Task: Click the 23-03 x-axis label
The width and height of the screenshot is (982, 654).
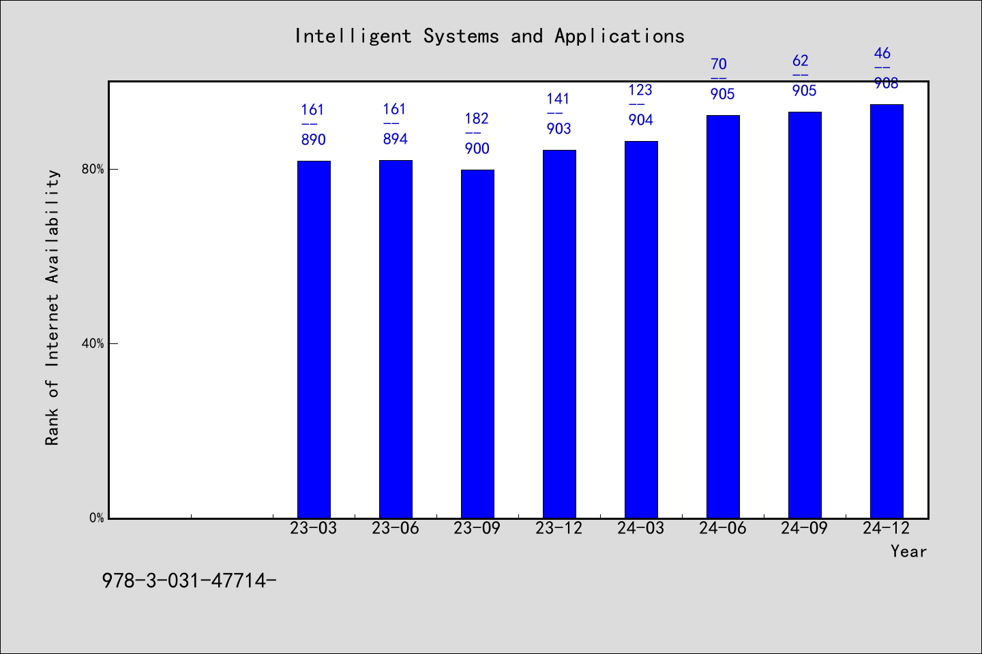Action: click(x=314, y=528)
